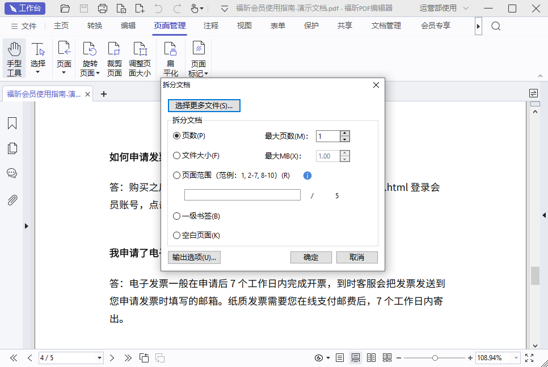This screenshot has height=367, width=548.
Task: Open the bookmarks panel in left sidebar
Action: point(12,123)
